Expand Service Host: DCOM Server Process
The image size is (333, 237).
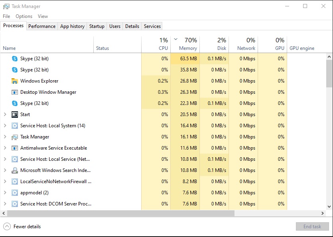(5, 203)
